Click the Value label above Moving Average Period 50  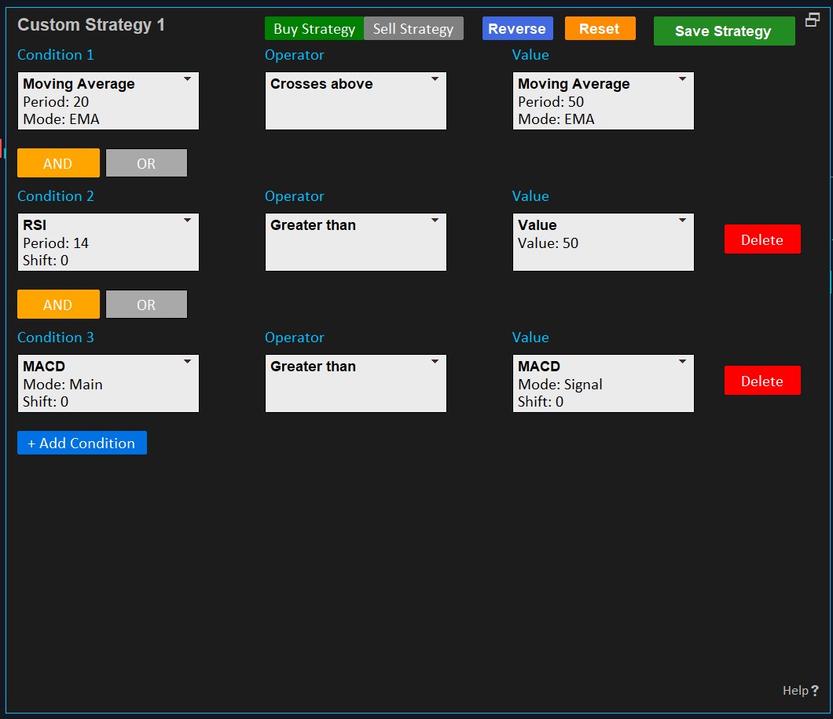(530, 55)
